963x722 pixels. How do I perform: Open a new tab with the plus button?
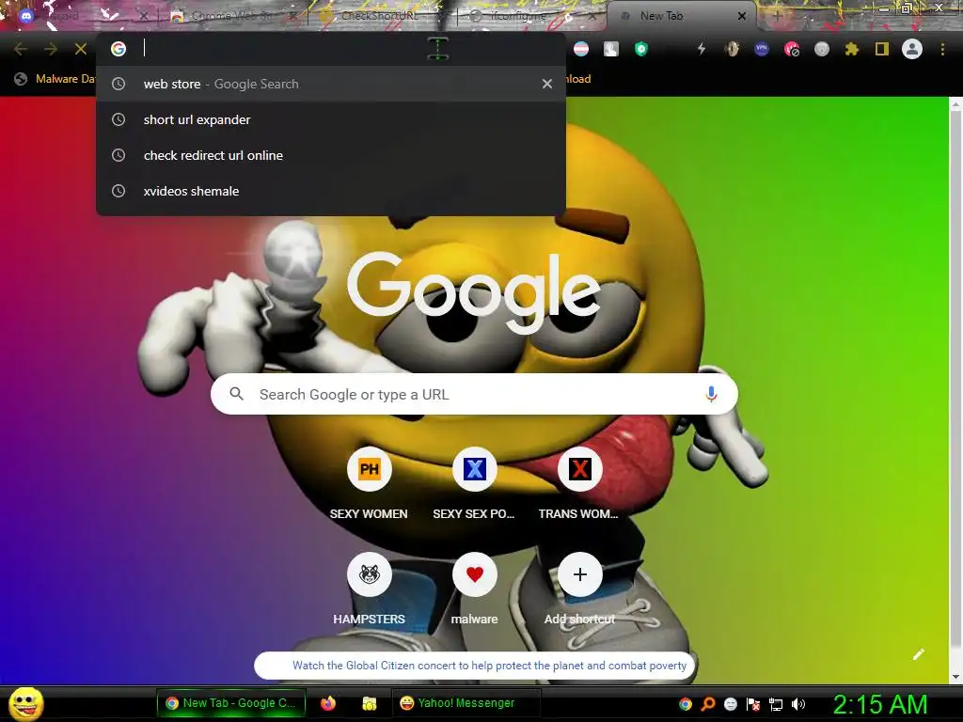tap(777, 17)
